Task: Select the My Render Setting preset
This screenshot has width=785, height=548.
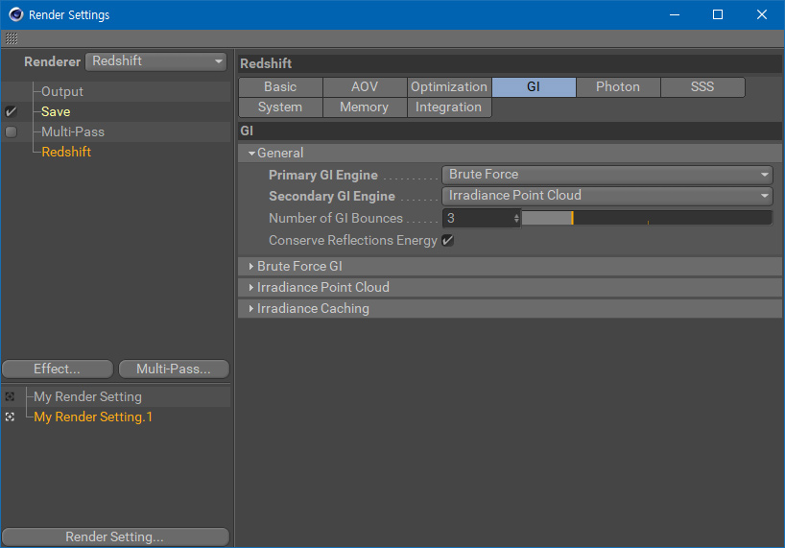Action: click(x=87, y=397)
